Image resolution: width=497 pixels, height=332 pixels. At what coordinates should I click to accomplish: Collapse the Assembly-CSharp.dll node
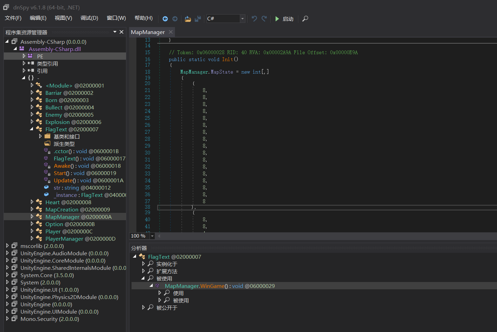click(15, 49)
